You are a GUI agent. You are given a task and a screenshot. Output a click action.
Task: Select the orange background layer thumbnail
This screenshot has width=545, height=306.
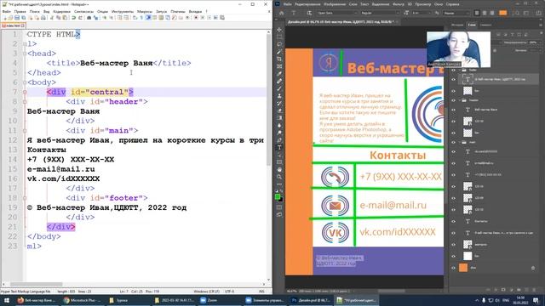coord(463,268)
